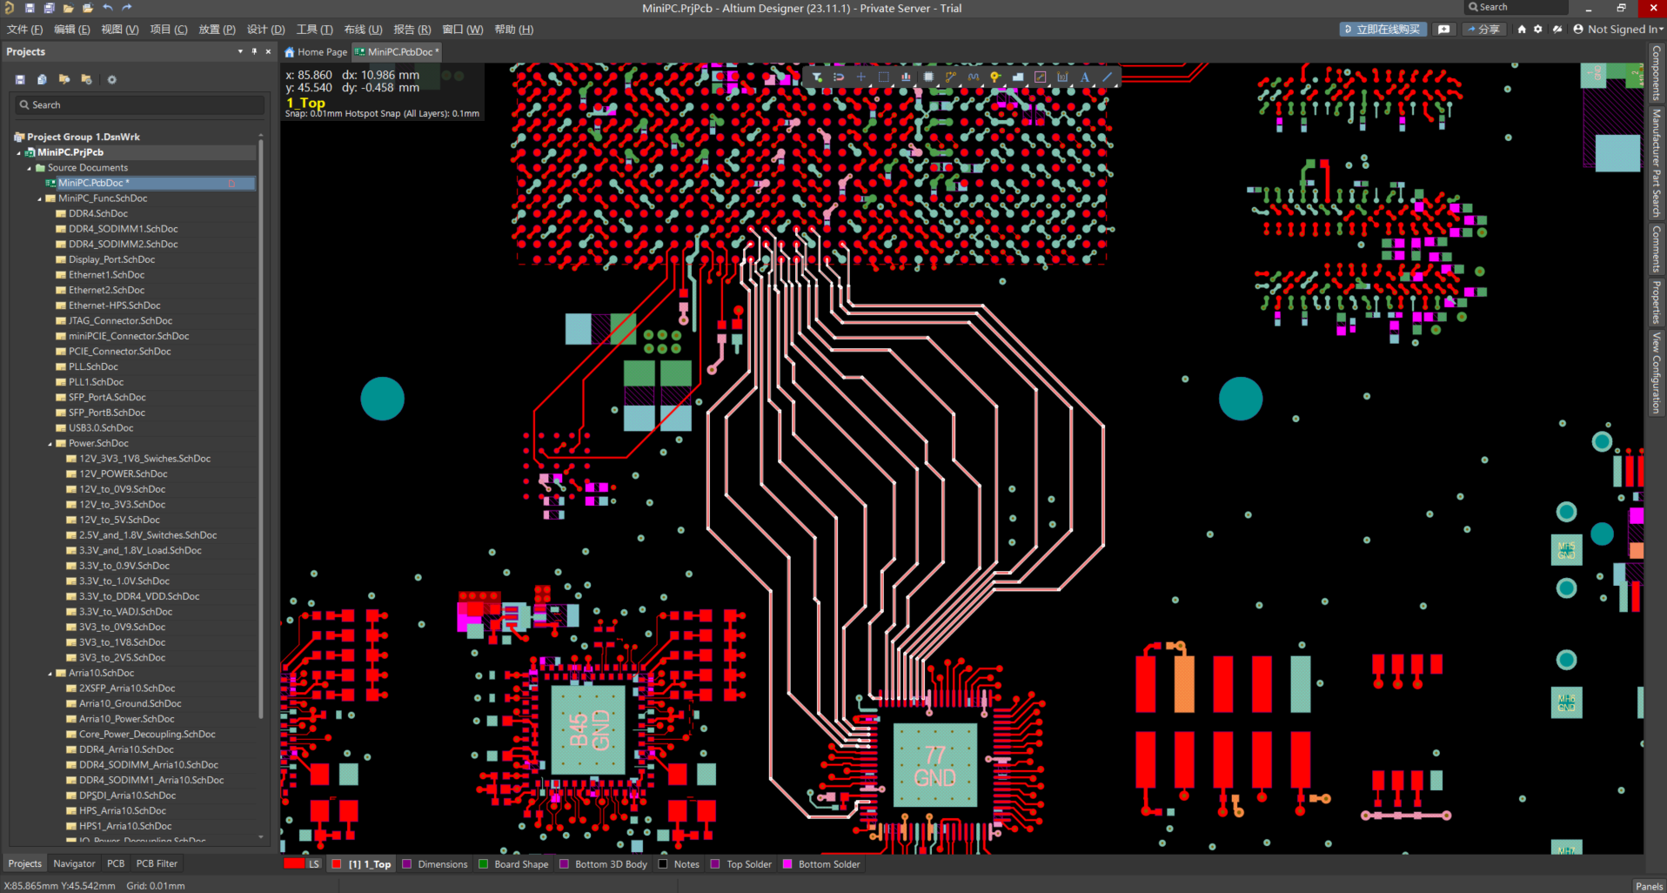Click the snap magnet icon
Image resolution: width=1667 pixels, height=893 pixels.
(x=839, y=77)
